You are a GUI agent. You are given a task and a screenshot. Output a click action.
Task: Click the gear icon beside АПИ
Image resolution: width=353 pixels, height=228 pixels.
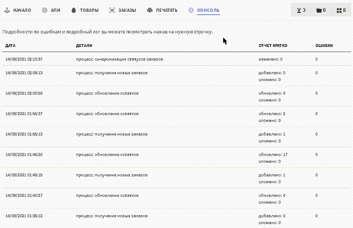click(x=44, y=10)
